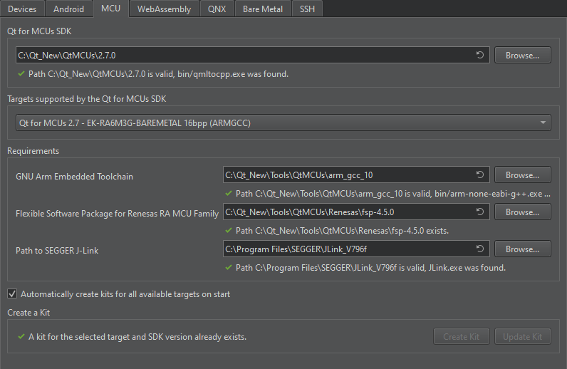Reset the GNU Arm Embedded Toolchain path
The image size is (567, 369).
tap(480, 175)
